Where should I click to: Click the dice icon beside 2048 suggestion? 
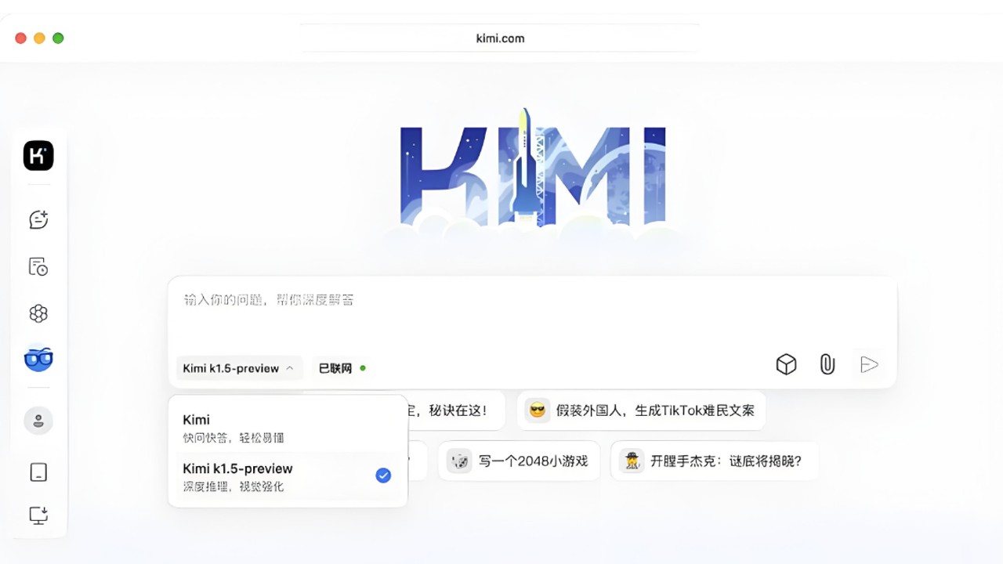point(460,461)
